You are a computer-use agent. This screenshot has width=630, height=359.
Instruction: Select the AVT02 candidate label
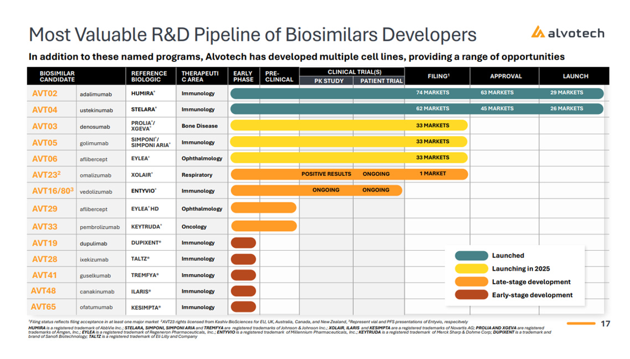point(45,93)
